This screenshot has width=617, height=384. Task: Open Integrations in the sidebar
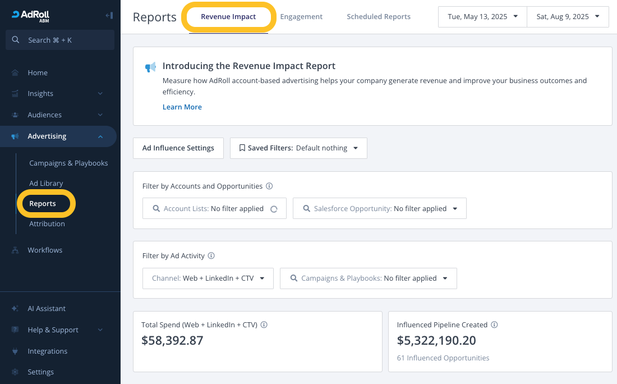pos(47,351)
